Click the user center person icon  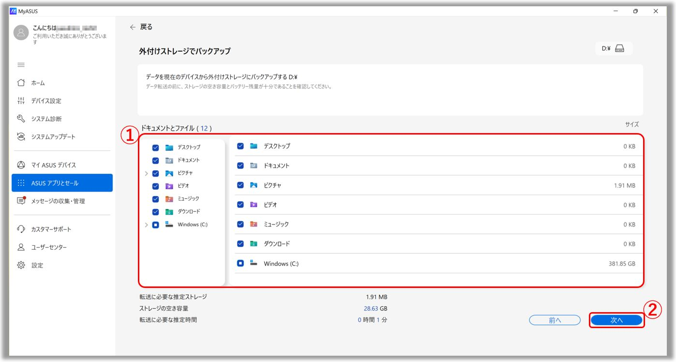(21, 247)
